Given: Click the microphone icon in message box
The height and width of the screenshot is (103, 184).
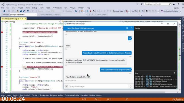Looking at the screenshot, I should click(x=131, y=86).
